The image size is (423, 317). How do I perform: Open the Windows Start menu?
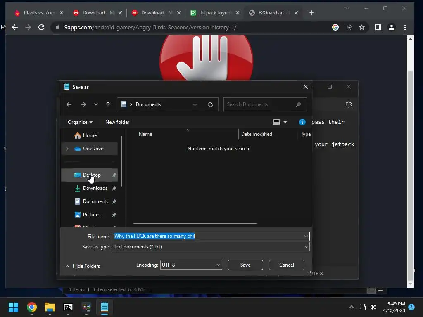[x=13, y=307]
